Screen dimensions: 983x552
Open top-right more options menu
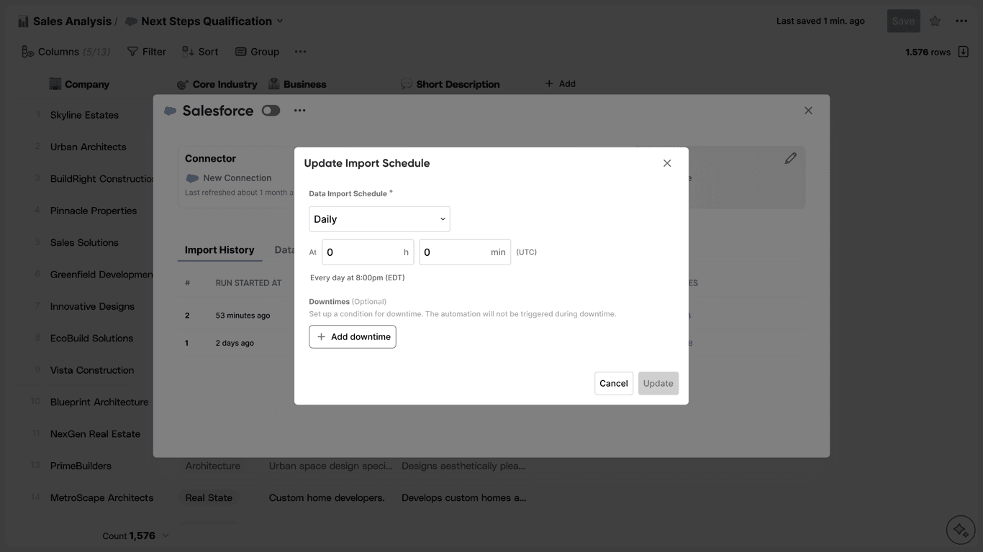961,21
